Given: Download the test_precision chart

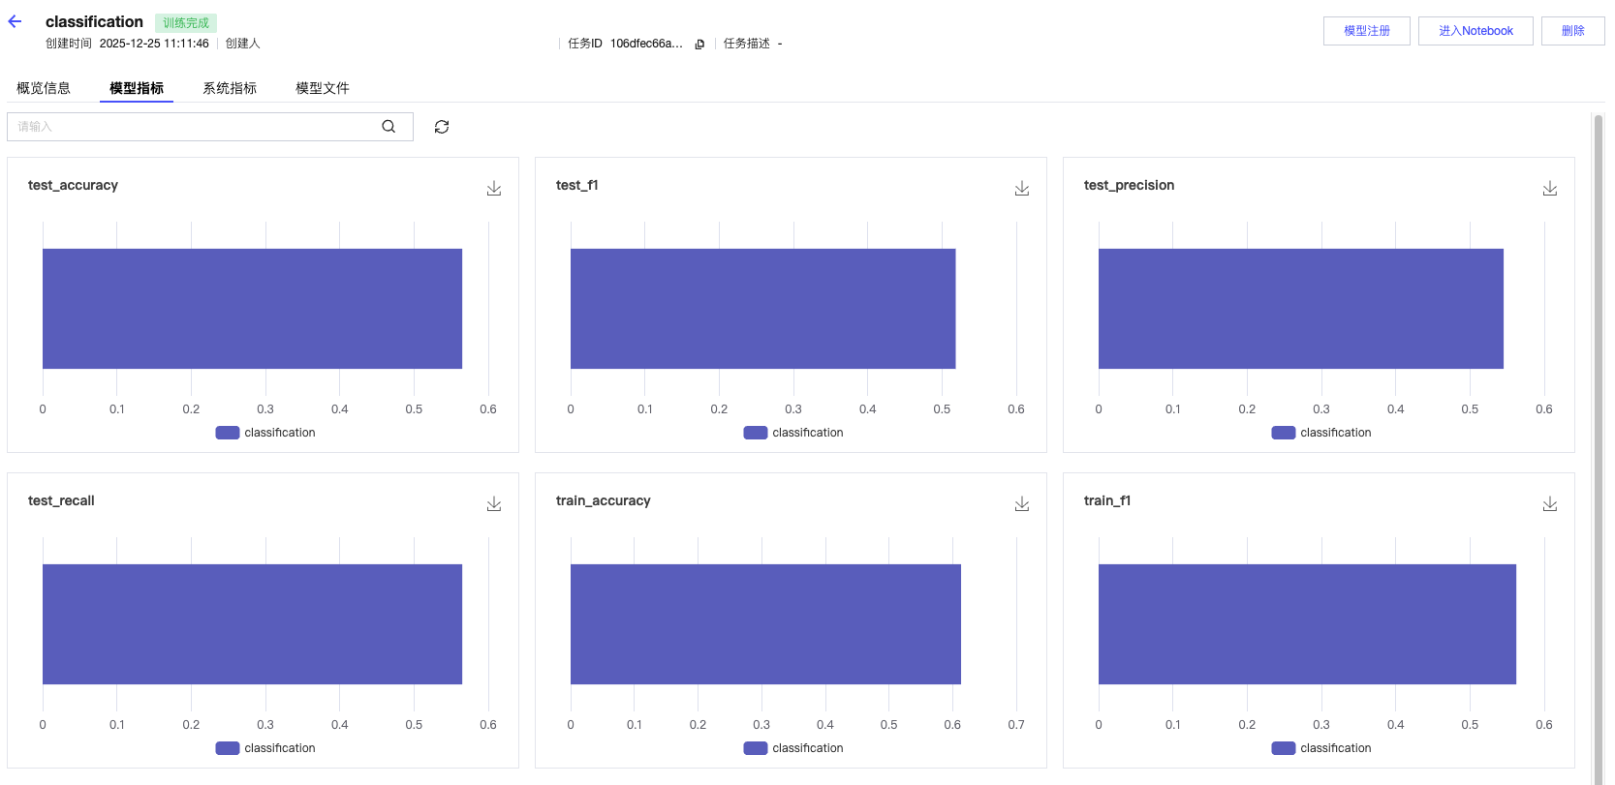Looking at the screenshot, I should point(1550,188).
